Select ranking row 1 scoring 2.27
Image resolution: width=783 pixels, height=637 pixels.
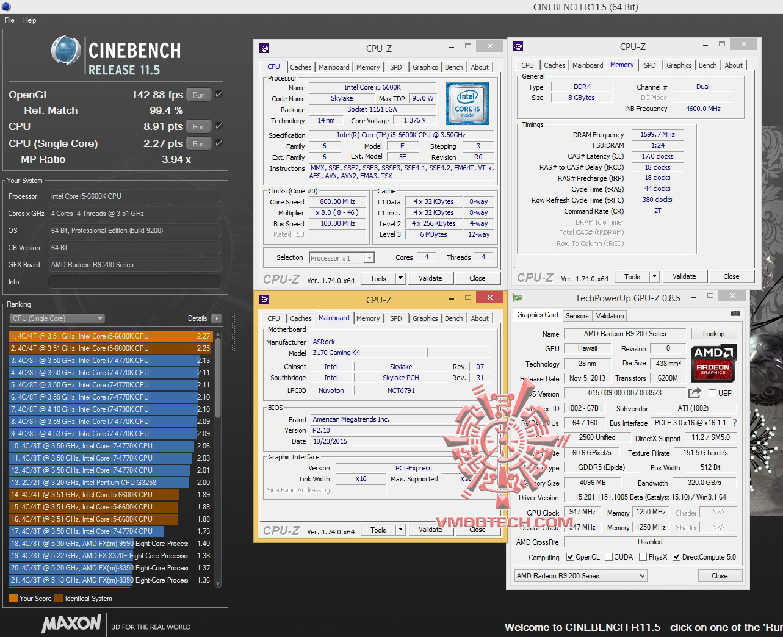110,336
